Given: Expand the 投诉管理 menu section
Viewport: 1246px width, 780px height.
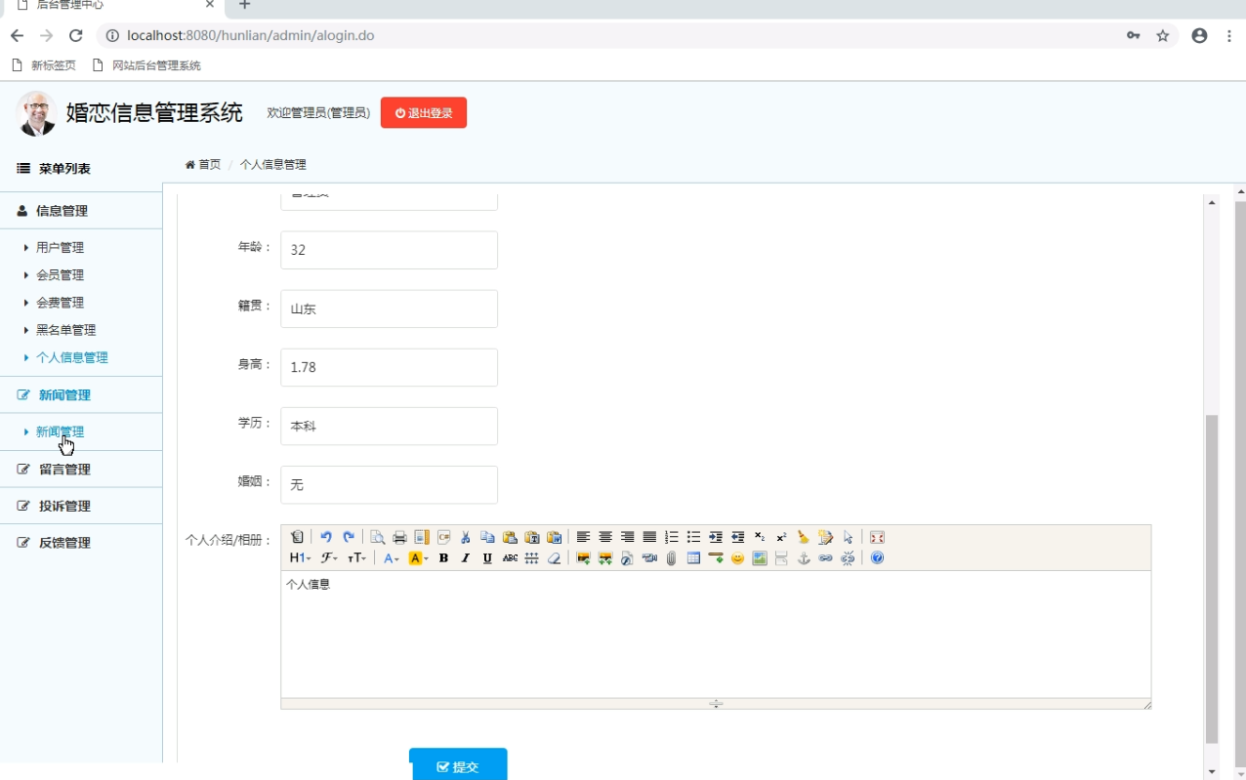Looking at the screenshot, I should (x=81, y=506).
